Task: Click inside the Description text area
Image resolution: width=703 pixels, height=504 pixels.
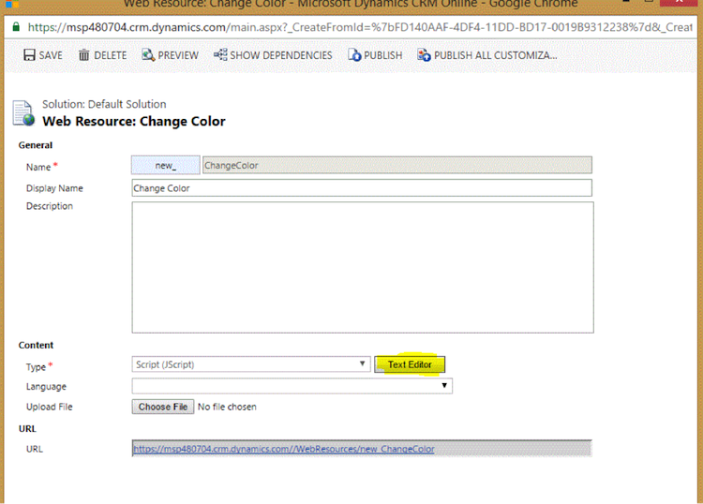Action: coord(363,267)
